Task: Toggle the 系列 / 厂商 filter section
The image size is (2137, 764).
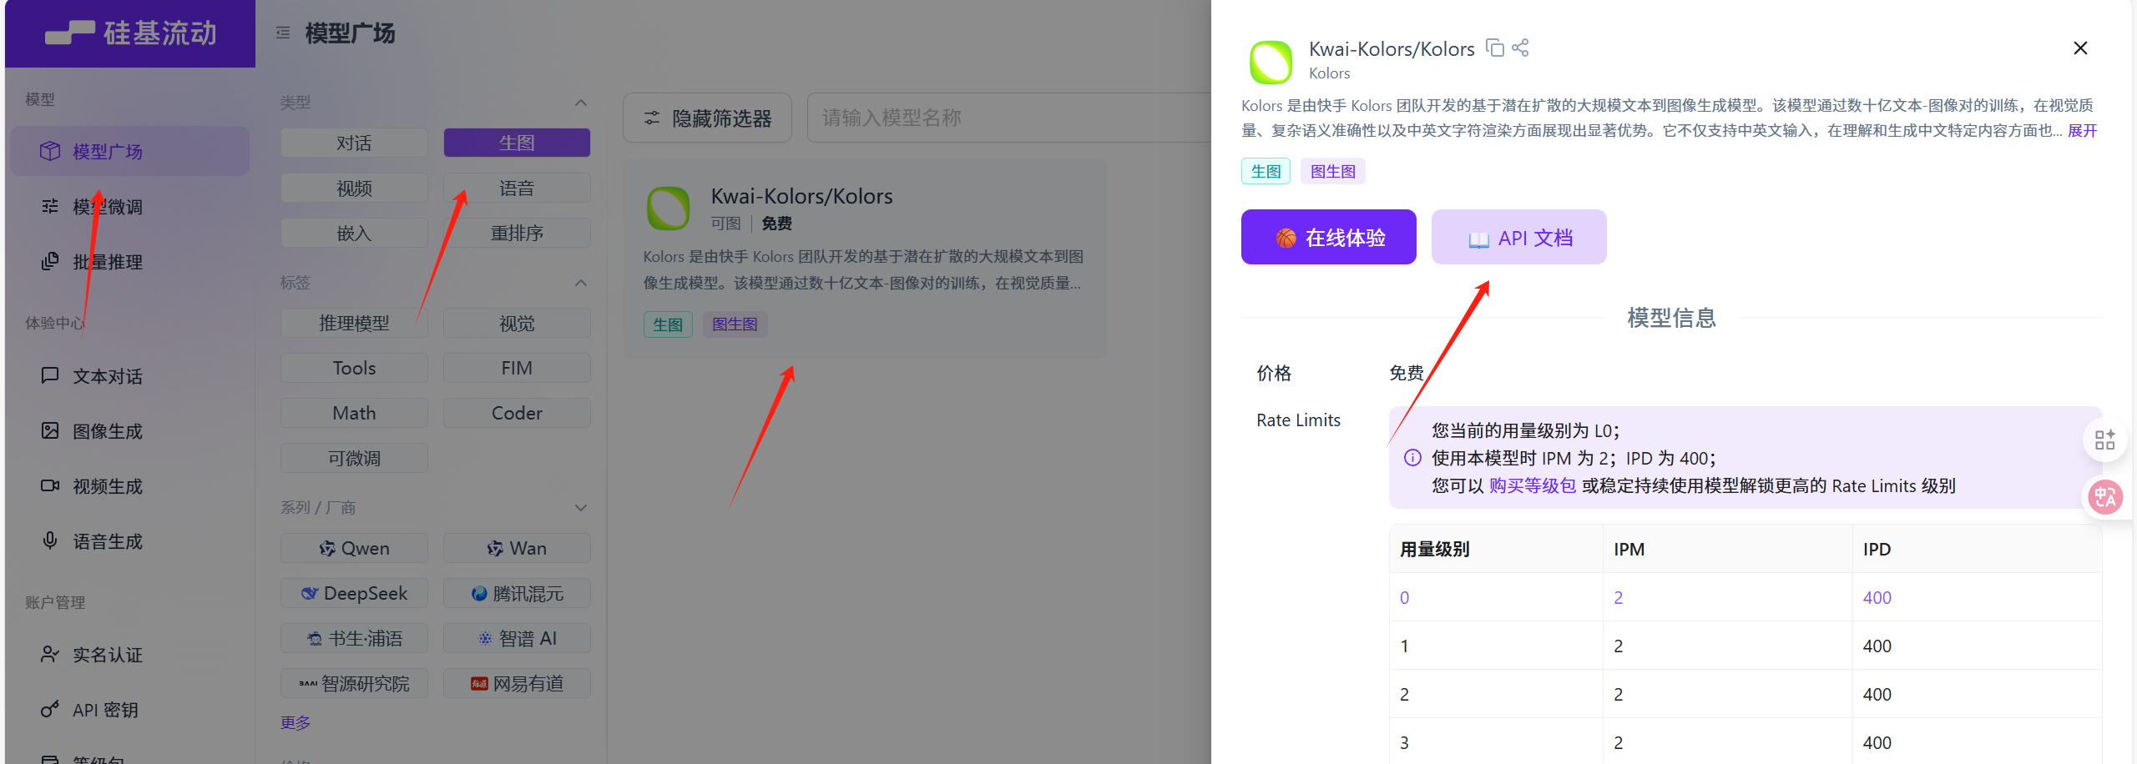Action: pos(581,508)
